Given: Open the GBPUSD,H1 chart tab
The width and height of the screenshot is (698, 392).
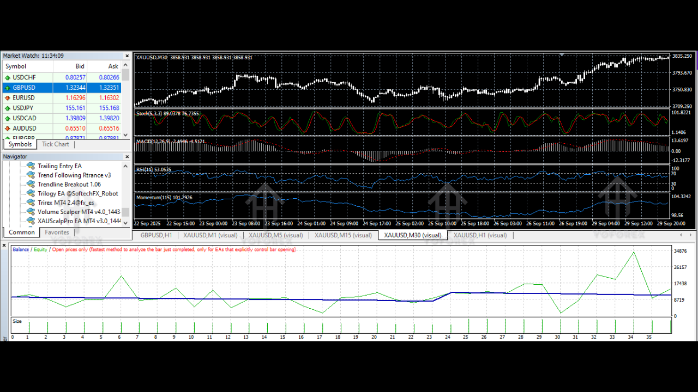Looking at the screenshot, I should click(x=155, y=235).
